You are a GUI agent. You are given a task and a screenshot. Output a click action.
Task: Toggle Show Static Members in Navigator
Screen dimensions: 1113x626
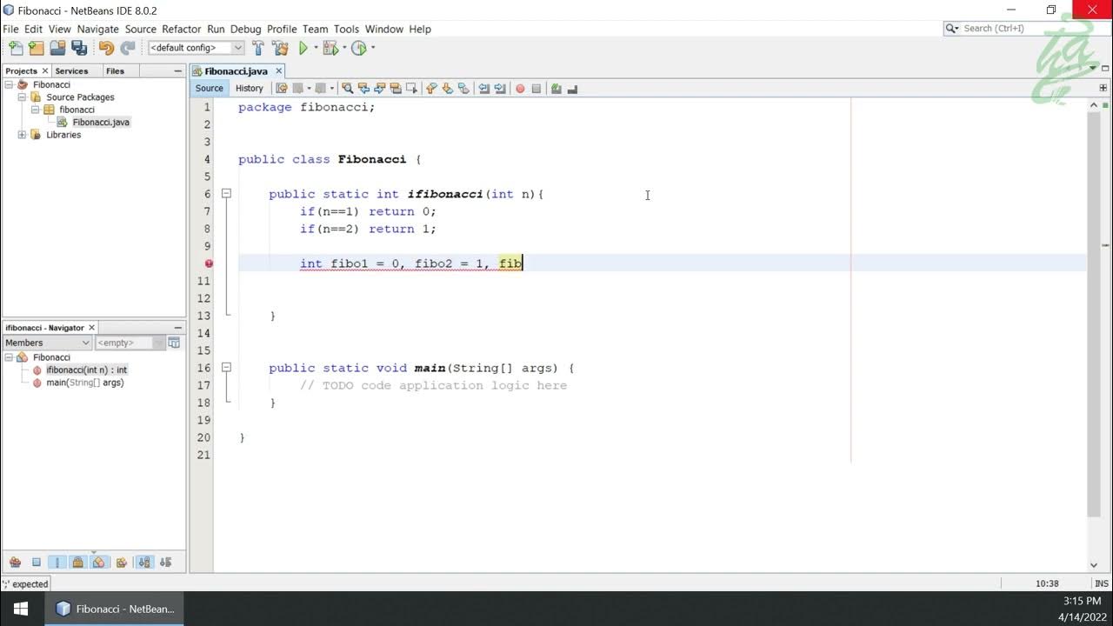point(57,563)
